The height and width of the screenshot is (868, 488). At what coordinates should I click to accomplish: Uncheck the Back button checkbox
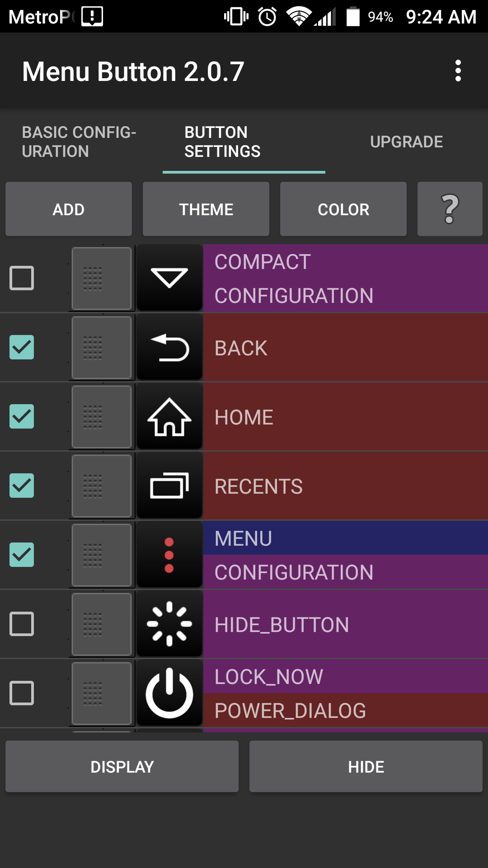[22, 347]
